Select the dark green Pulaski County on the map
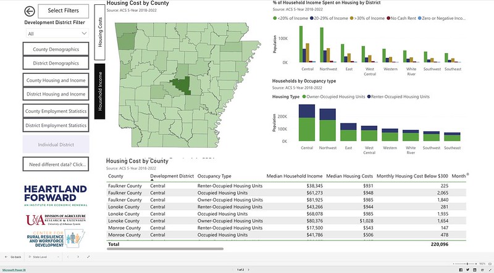The width and height of the screenshot is (494, 273). click(182, 86)
